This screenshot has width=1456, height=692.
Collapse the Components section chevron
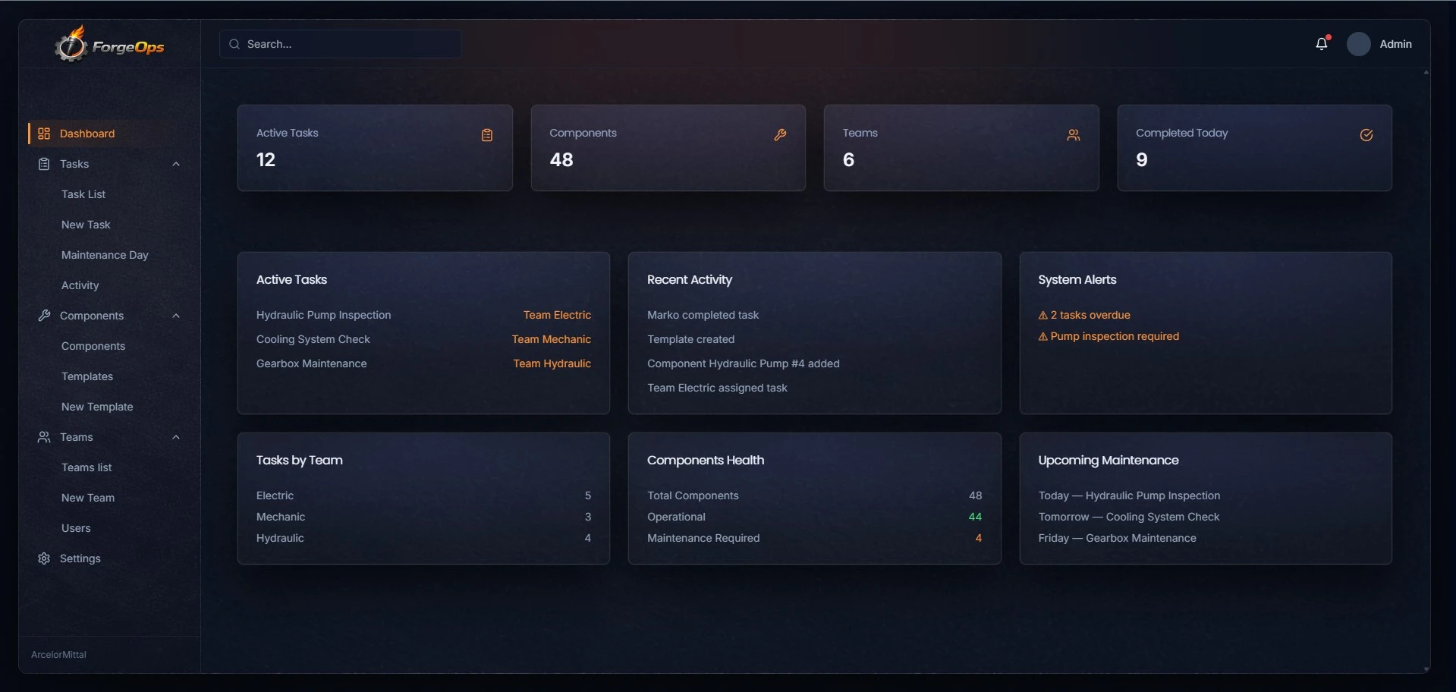coord(176,316)
